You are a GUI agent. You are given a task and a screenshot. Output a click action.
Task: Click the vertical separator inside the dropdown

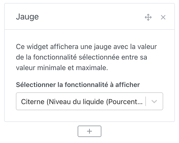coord(146,101)
